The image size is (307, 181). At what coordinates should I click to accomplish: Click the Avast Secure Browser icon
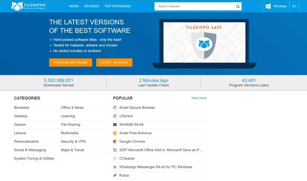pyautogui.click(x=115, y=108)
